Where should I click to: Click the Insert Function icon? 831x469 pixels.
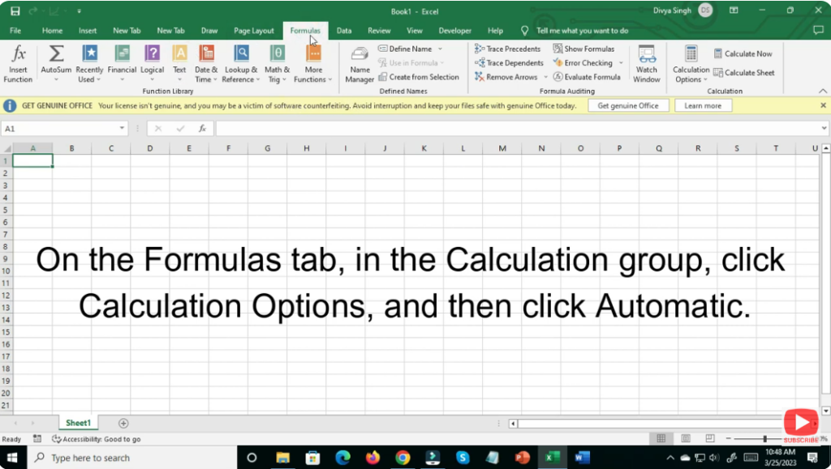point(18,65)
